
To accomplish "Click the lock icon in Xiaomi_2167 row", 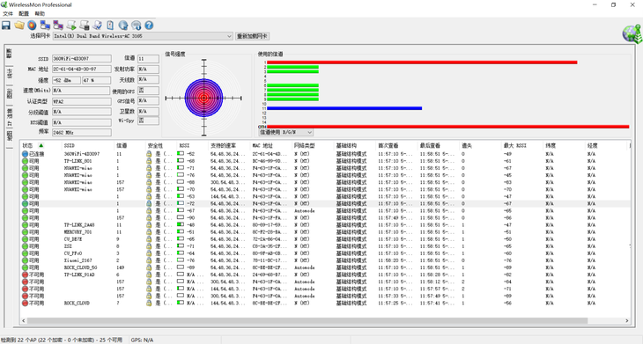I will 149,260.
